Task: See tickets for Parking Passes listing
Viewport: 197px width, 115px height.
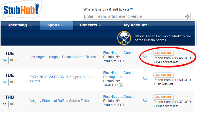Action: pos(163,75)
